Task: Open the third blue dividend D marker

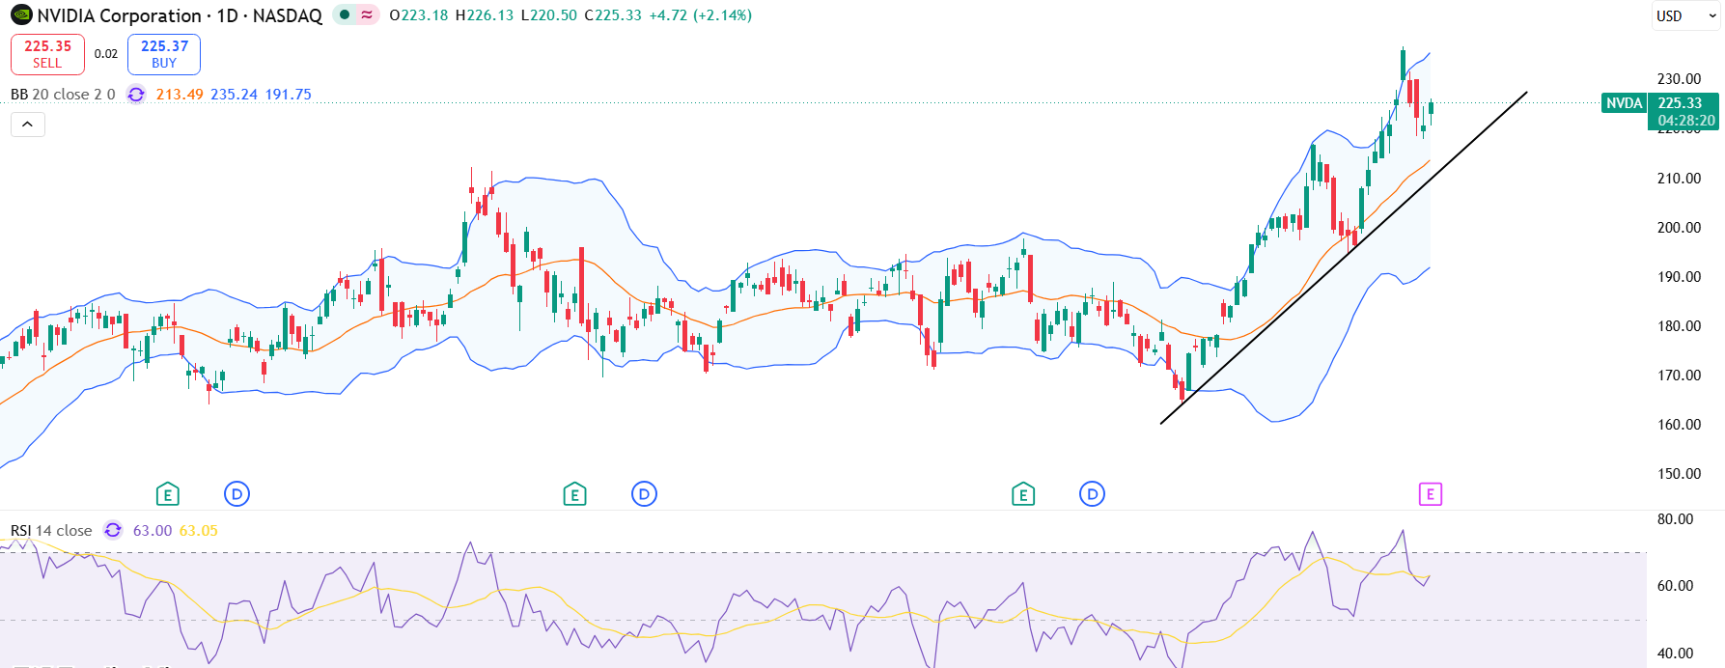Action: [x=1092, y=494]
